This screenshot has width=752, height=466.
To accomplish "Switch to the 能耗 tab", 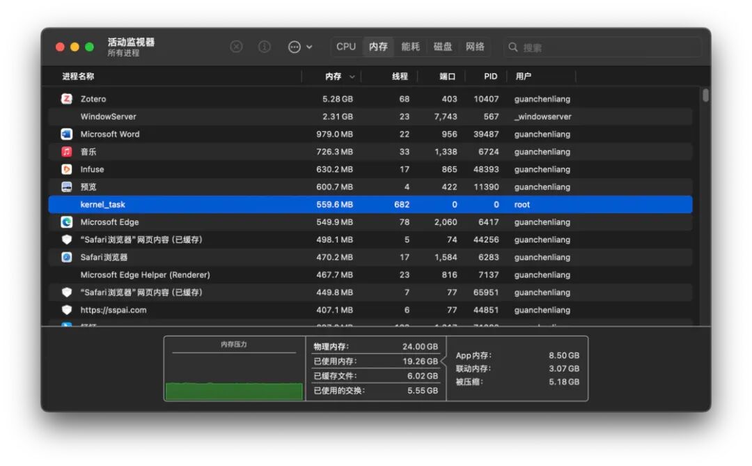I will click(411, 47).
